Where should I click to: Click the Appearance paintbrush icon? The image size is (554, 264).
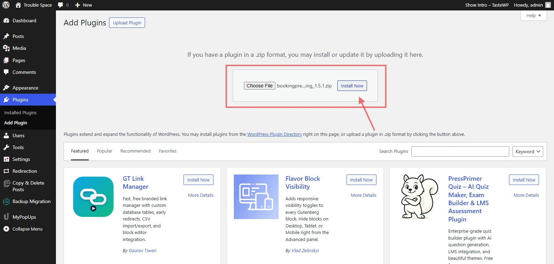click(x=6, y=88)
